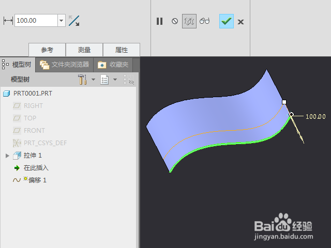Flip the offset direction with the arrows icon
The width and height of the screenshot is (331, 248).
(x=74, y=21)
